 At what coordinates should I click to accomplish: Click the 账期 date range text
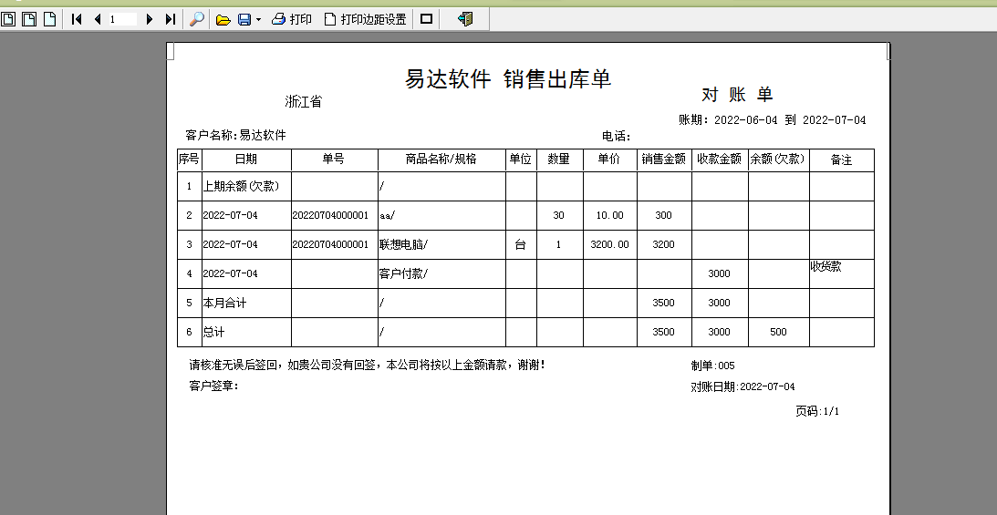coord(772,119)
